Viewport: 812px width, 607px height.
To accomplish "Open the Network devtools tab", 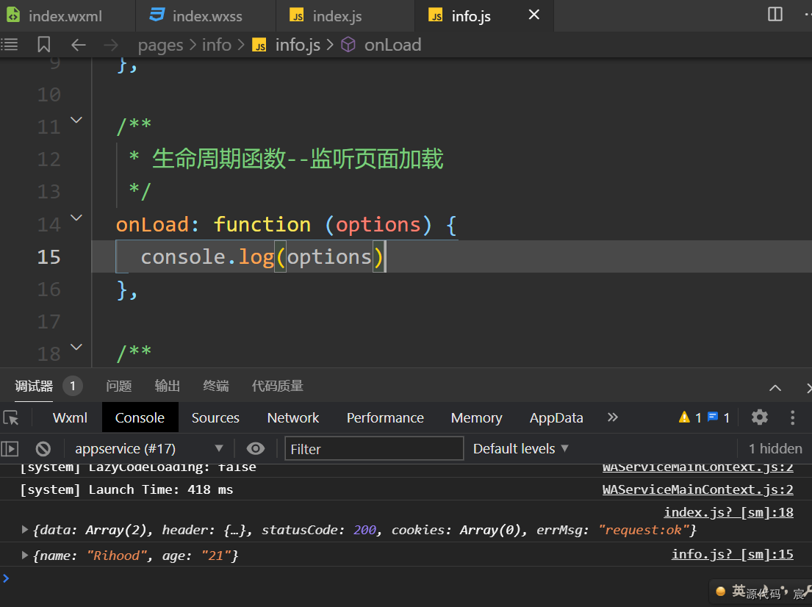I will tap(293, 417).
